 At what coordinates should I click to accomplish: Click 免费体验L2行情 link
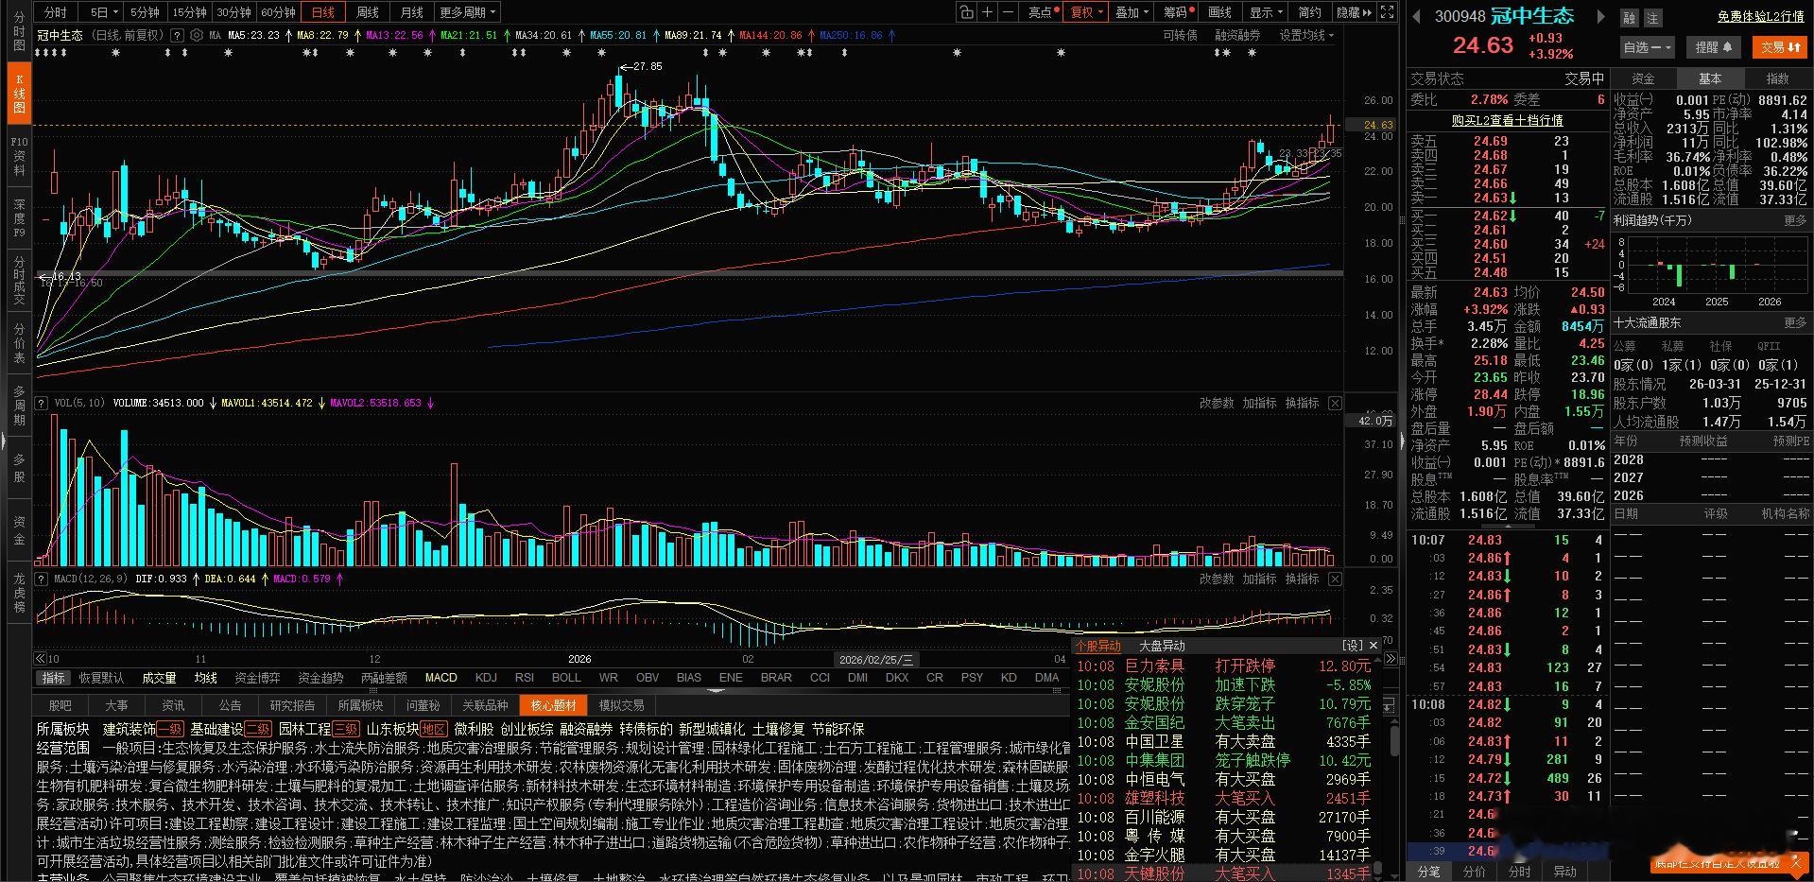[1762, 17]
